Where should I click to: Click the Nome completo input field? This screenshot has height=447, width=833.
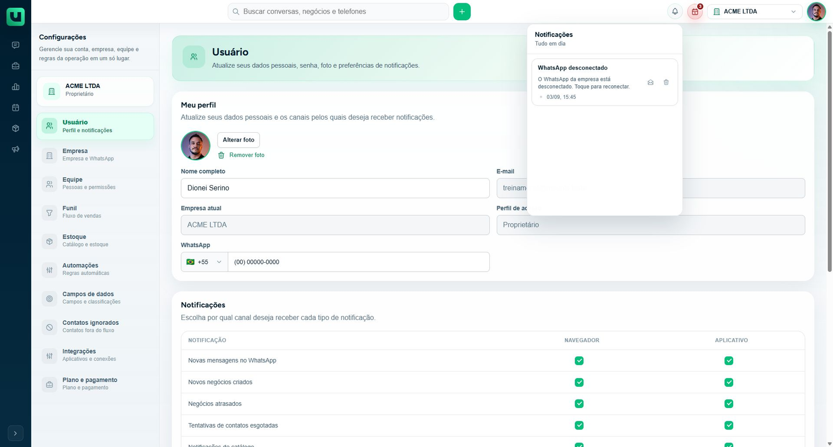click(x=335, y=188)
